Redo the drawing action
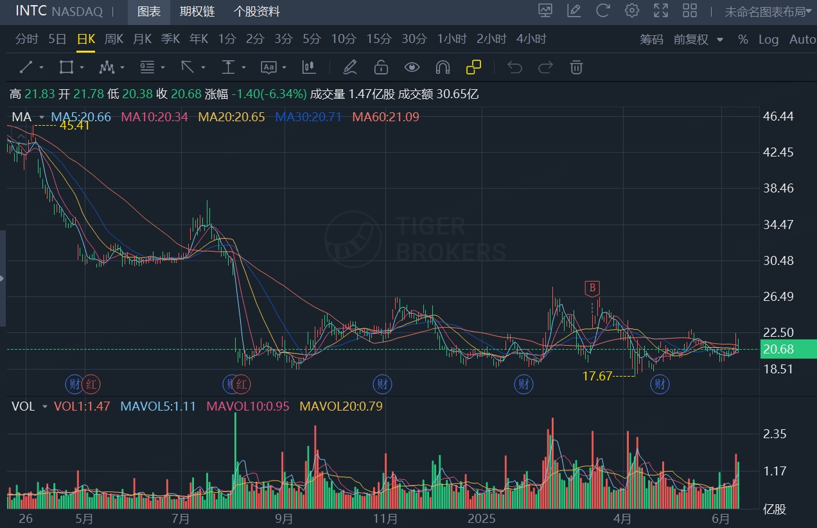 click(545, 67)
